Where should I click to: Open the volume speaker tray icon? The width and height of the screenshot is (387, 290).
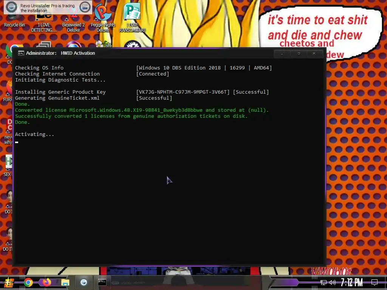pyautogui.click(x=333, y=282)
